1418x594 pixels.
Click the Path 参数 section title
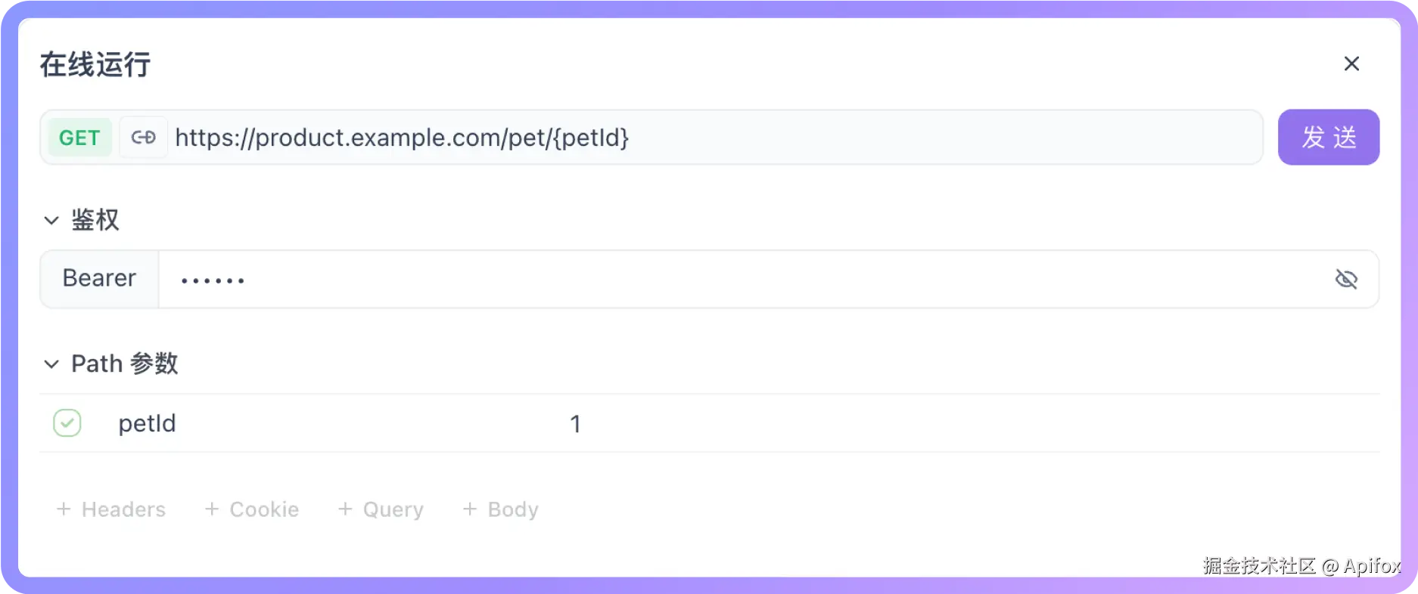pyautogui.click(x=125, y=364)
